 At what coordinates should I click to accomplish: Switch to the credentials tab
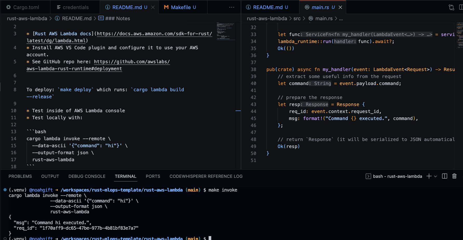[75, 7]
